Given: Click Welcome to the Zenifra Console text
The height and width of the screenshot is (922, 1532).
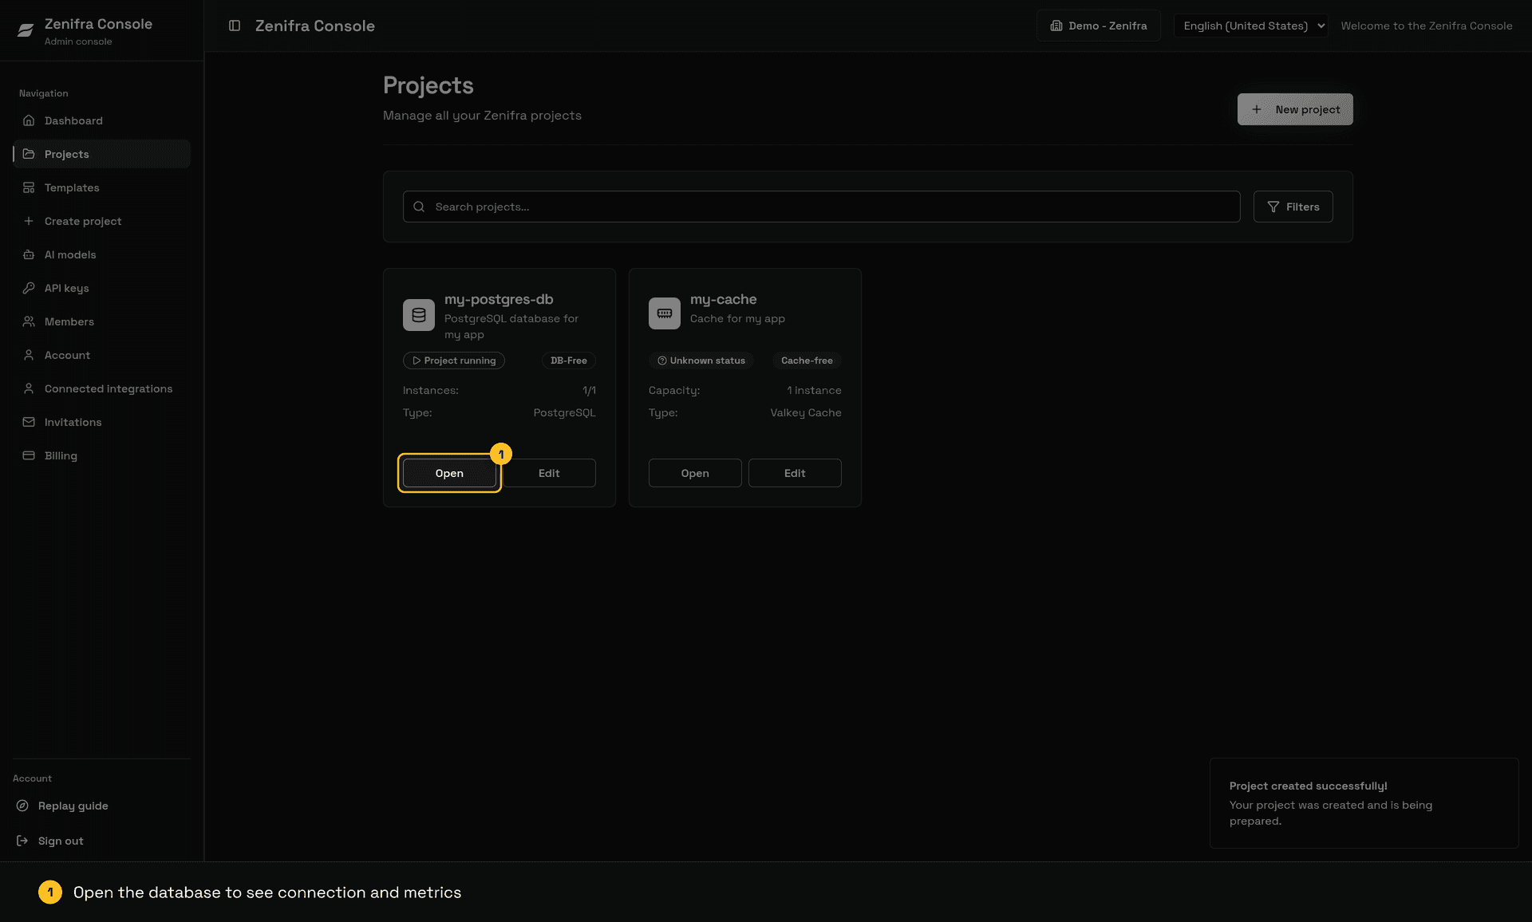Looking at the screenshot, I should coord(1427,26).
